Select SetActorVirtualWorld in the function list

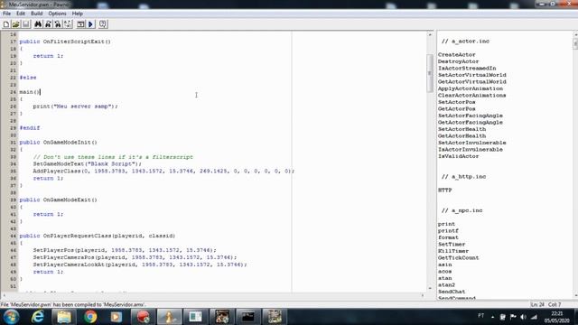[471, 75]
